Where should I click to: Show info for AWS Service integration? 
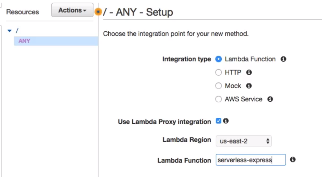click(x=270, y=99)
